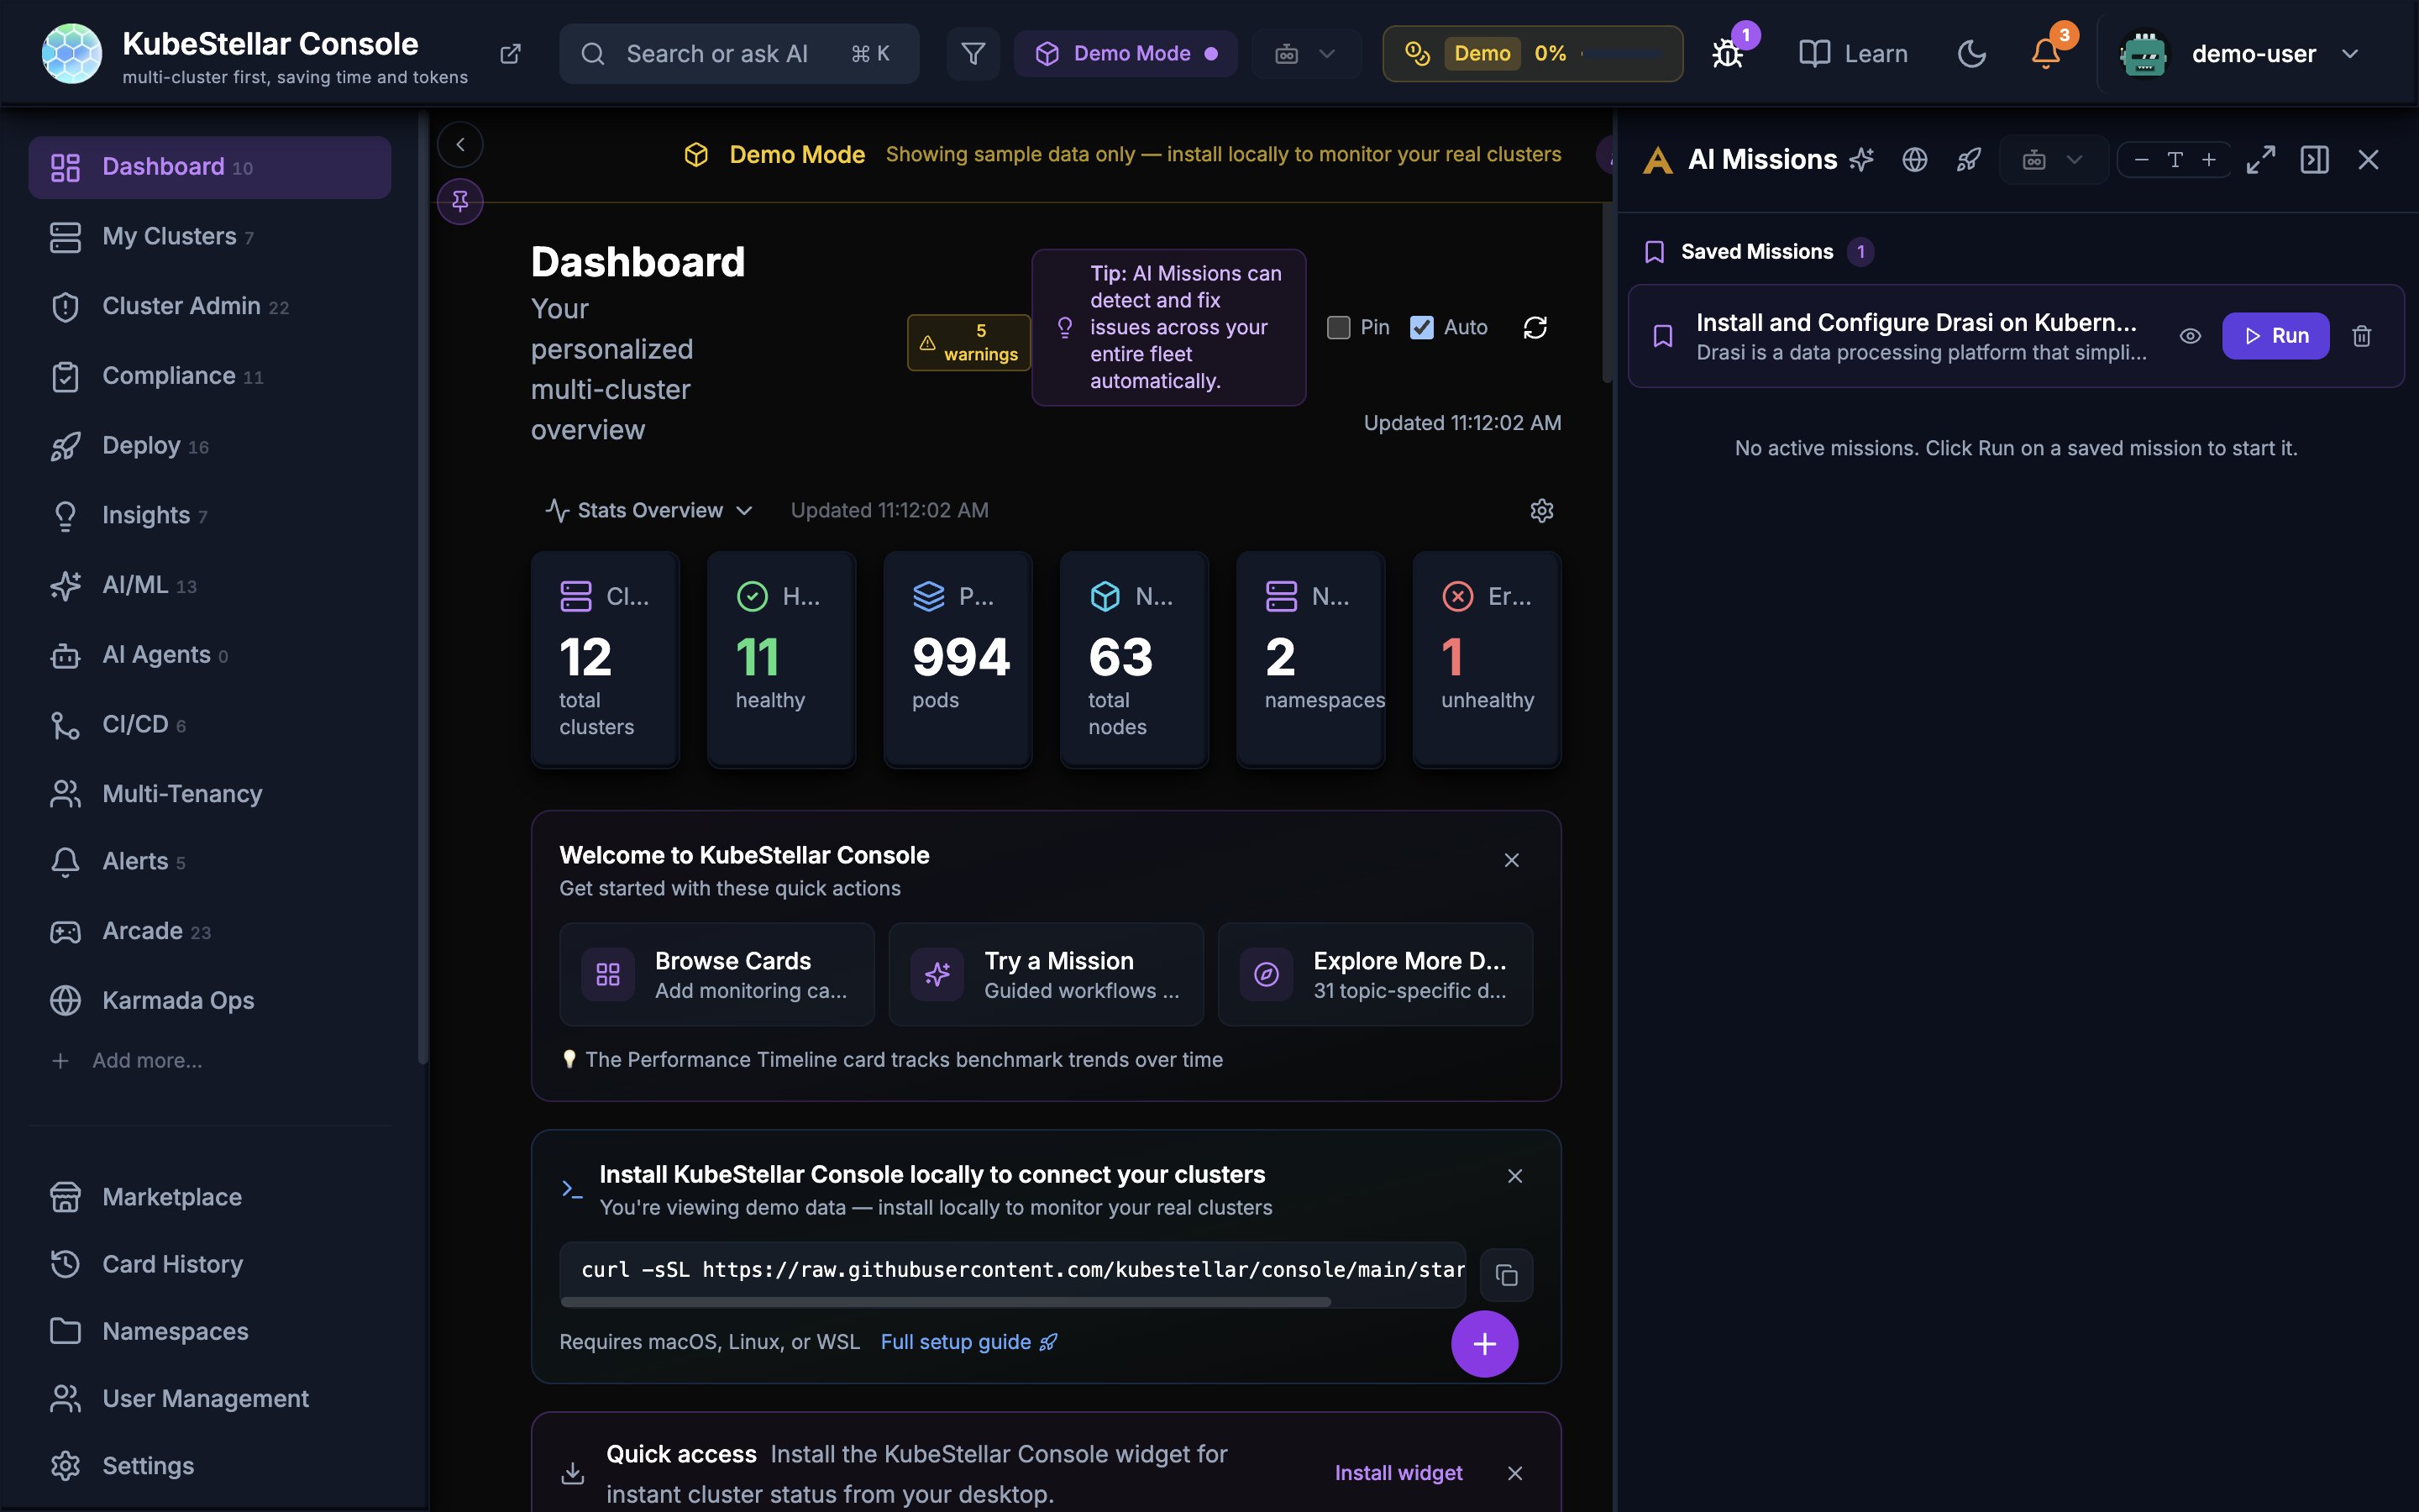
Task: Go to Compliance in sidebar
Action: click(168, 376)
